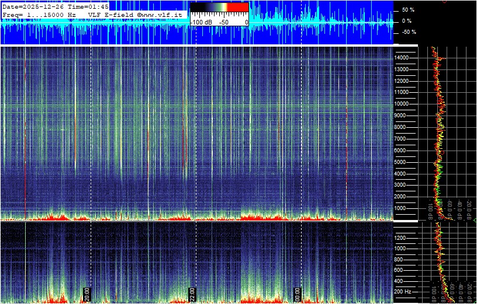Click the 12000 frequency axis label
The height and width of the screenshot is (304, 477).
(402, 81)
